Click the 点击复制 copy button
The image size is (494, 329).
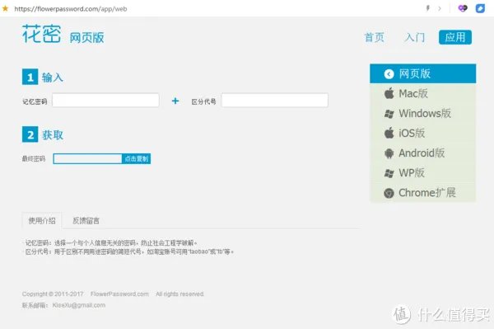click(136, 158)
